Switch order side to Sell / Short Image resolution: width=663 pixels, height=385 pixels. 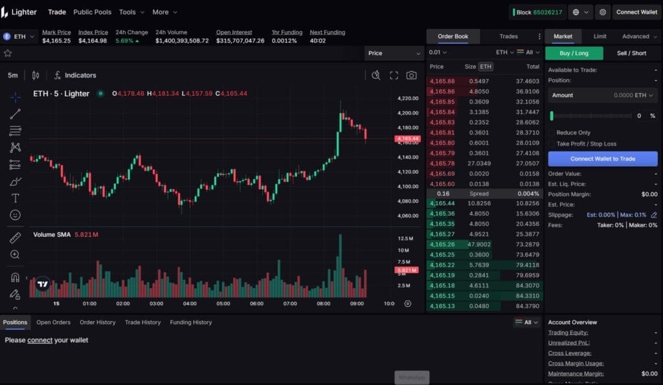(630, 53)
